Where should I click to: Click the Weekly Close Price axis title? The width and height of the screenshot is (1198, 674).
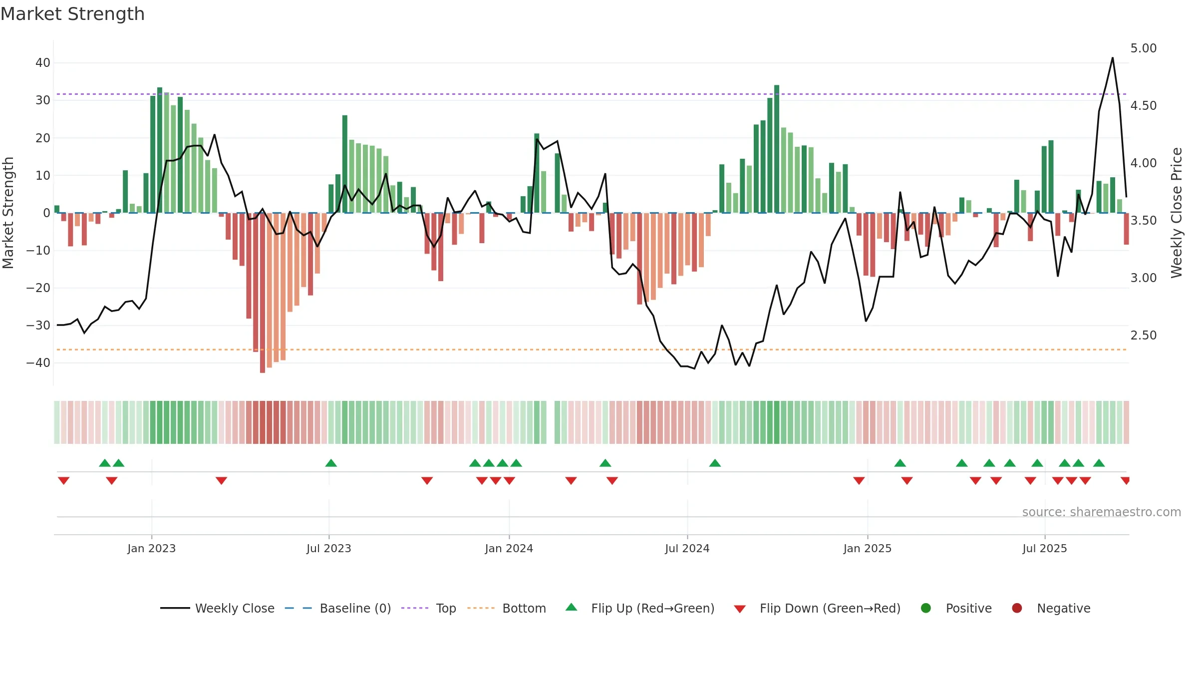coord(1177,213)
